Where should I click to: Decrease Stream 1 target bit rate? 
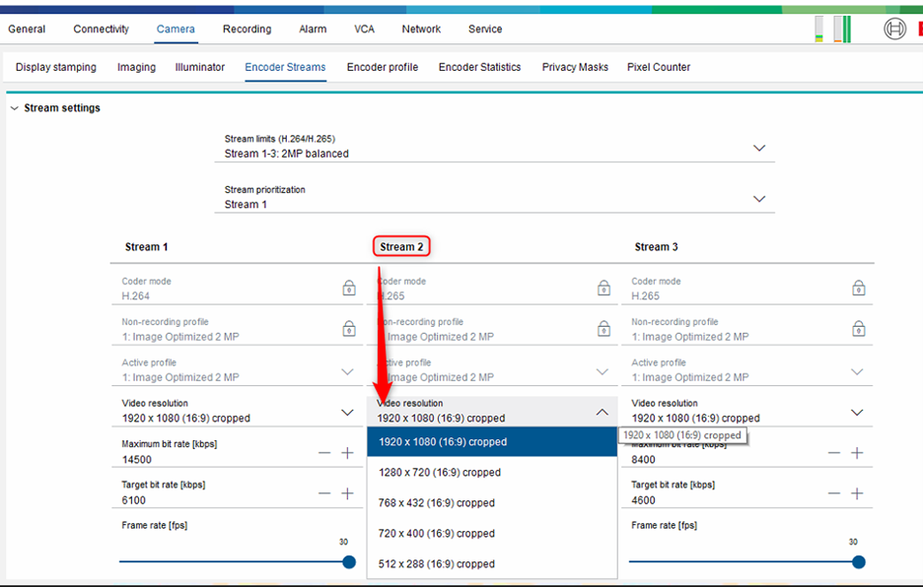click(324, 493)
